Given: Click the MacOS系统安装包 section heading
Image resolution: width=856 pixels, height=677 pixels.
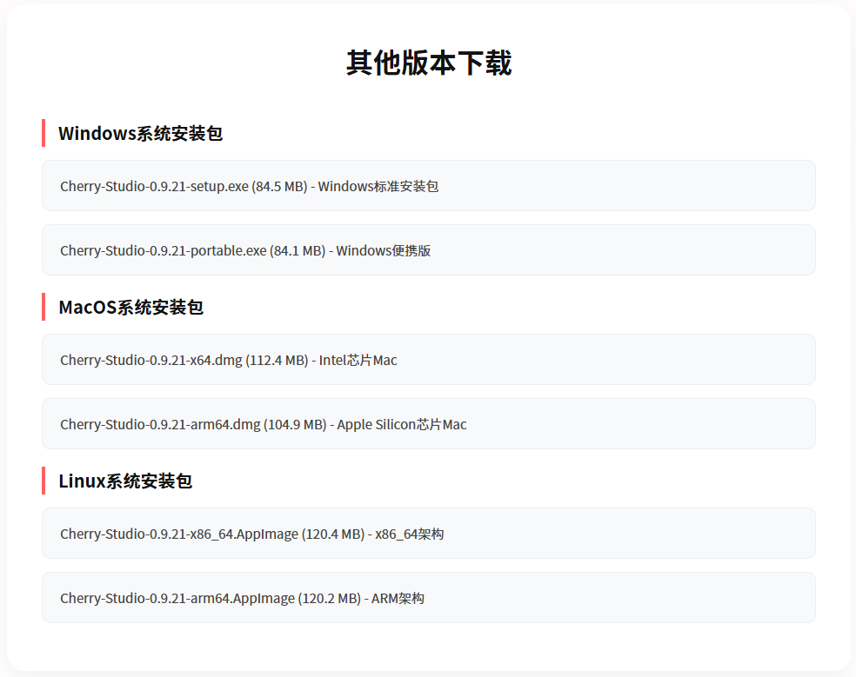Looking at the screenshot, I should (x=131, y=307).
